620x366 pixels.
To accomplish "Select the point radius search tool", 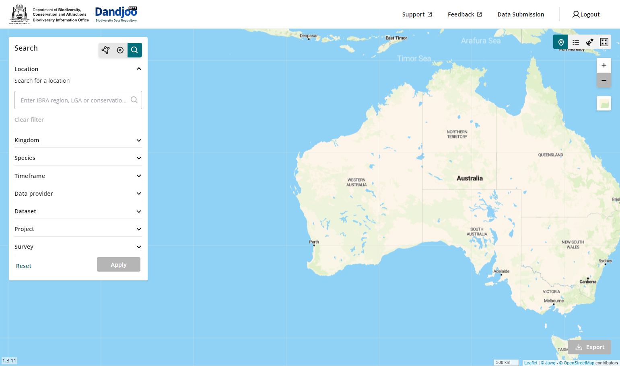I will tap(120, 50).
